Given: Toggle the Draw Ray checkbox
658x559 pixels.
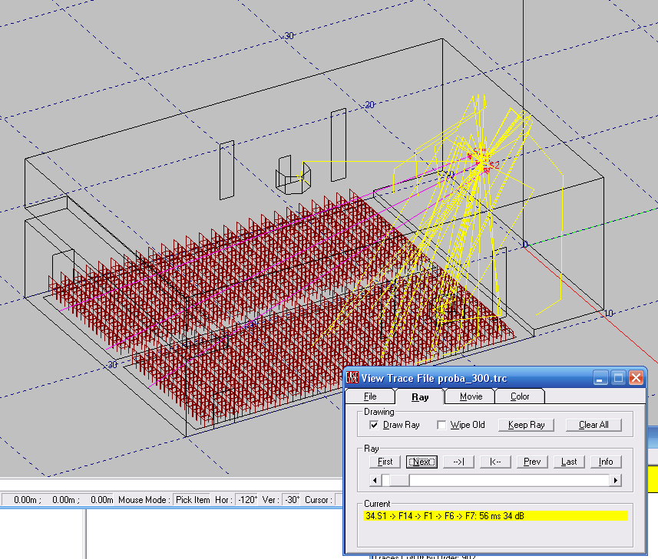Looking at the screenshot, I should (374, 425).
